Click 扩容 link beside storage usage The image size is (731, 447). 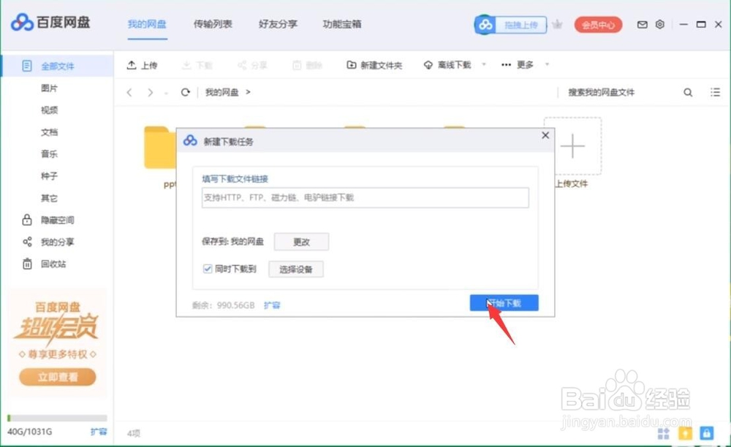[x=99, y=432]
